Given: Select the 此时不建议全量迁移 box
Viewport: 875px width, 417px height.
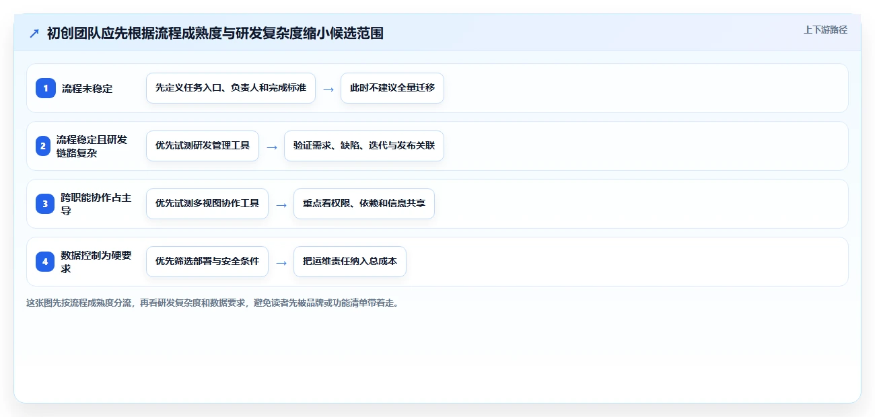Looking at the screenshot, I should tap(392, 88).
